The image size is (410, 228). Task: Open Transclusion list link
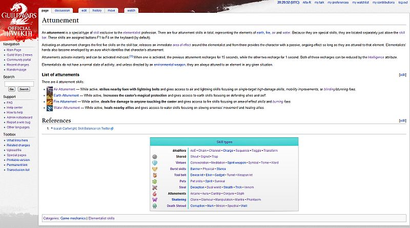(18, 170)
